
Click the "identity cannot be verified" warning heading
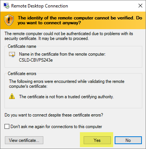80,21
